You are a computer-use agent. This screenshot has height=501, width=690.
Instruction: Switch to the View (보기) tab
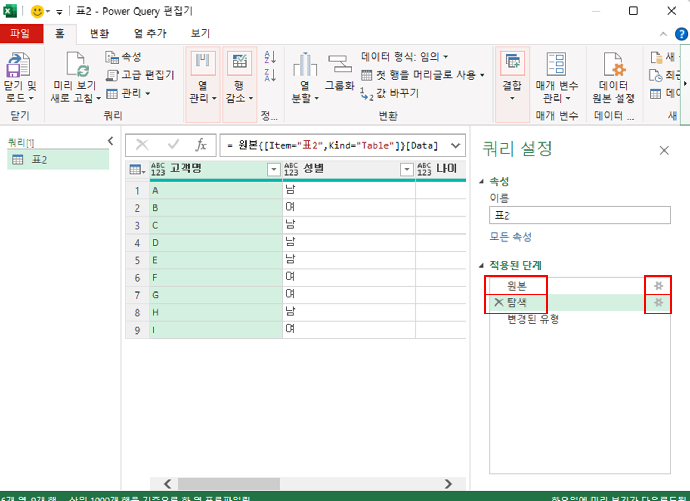tap(201, 34)
